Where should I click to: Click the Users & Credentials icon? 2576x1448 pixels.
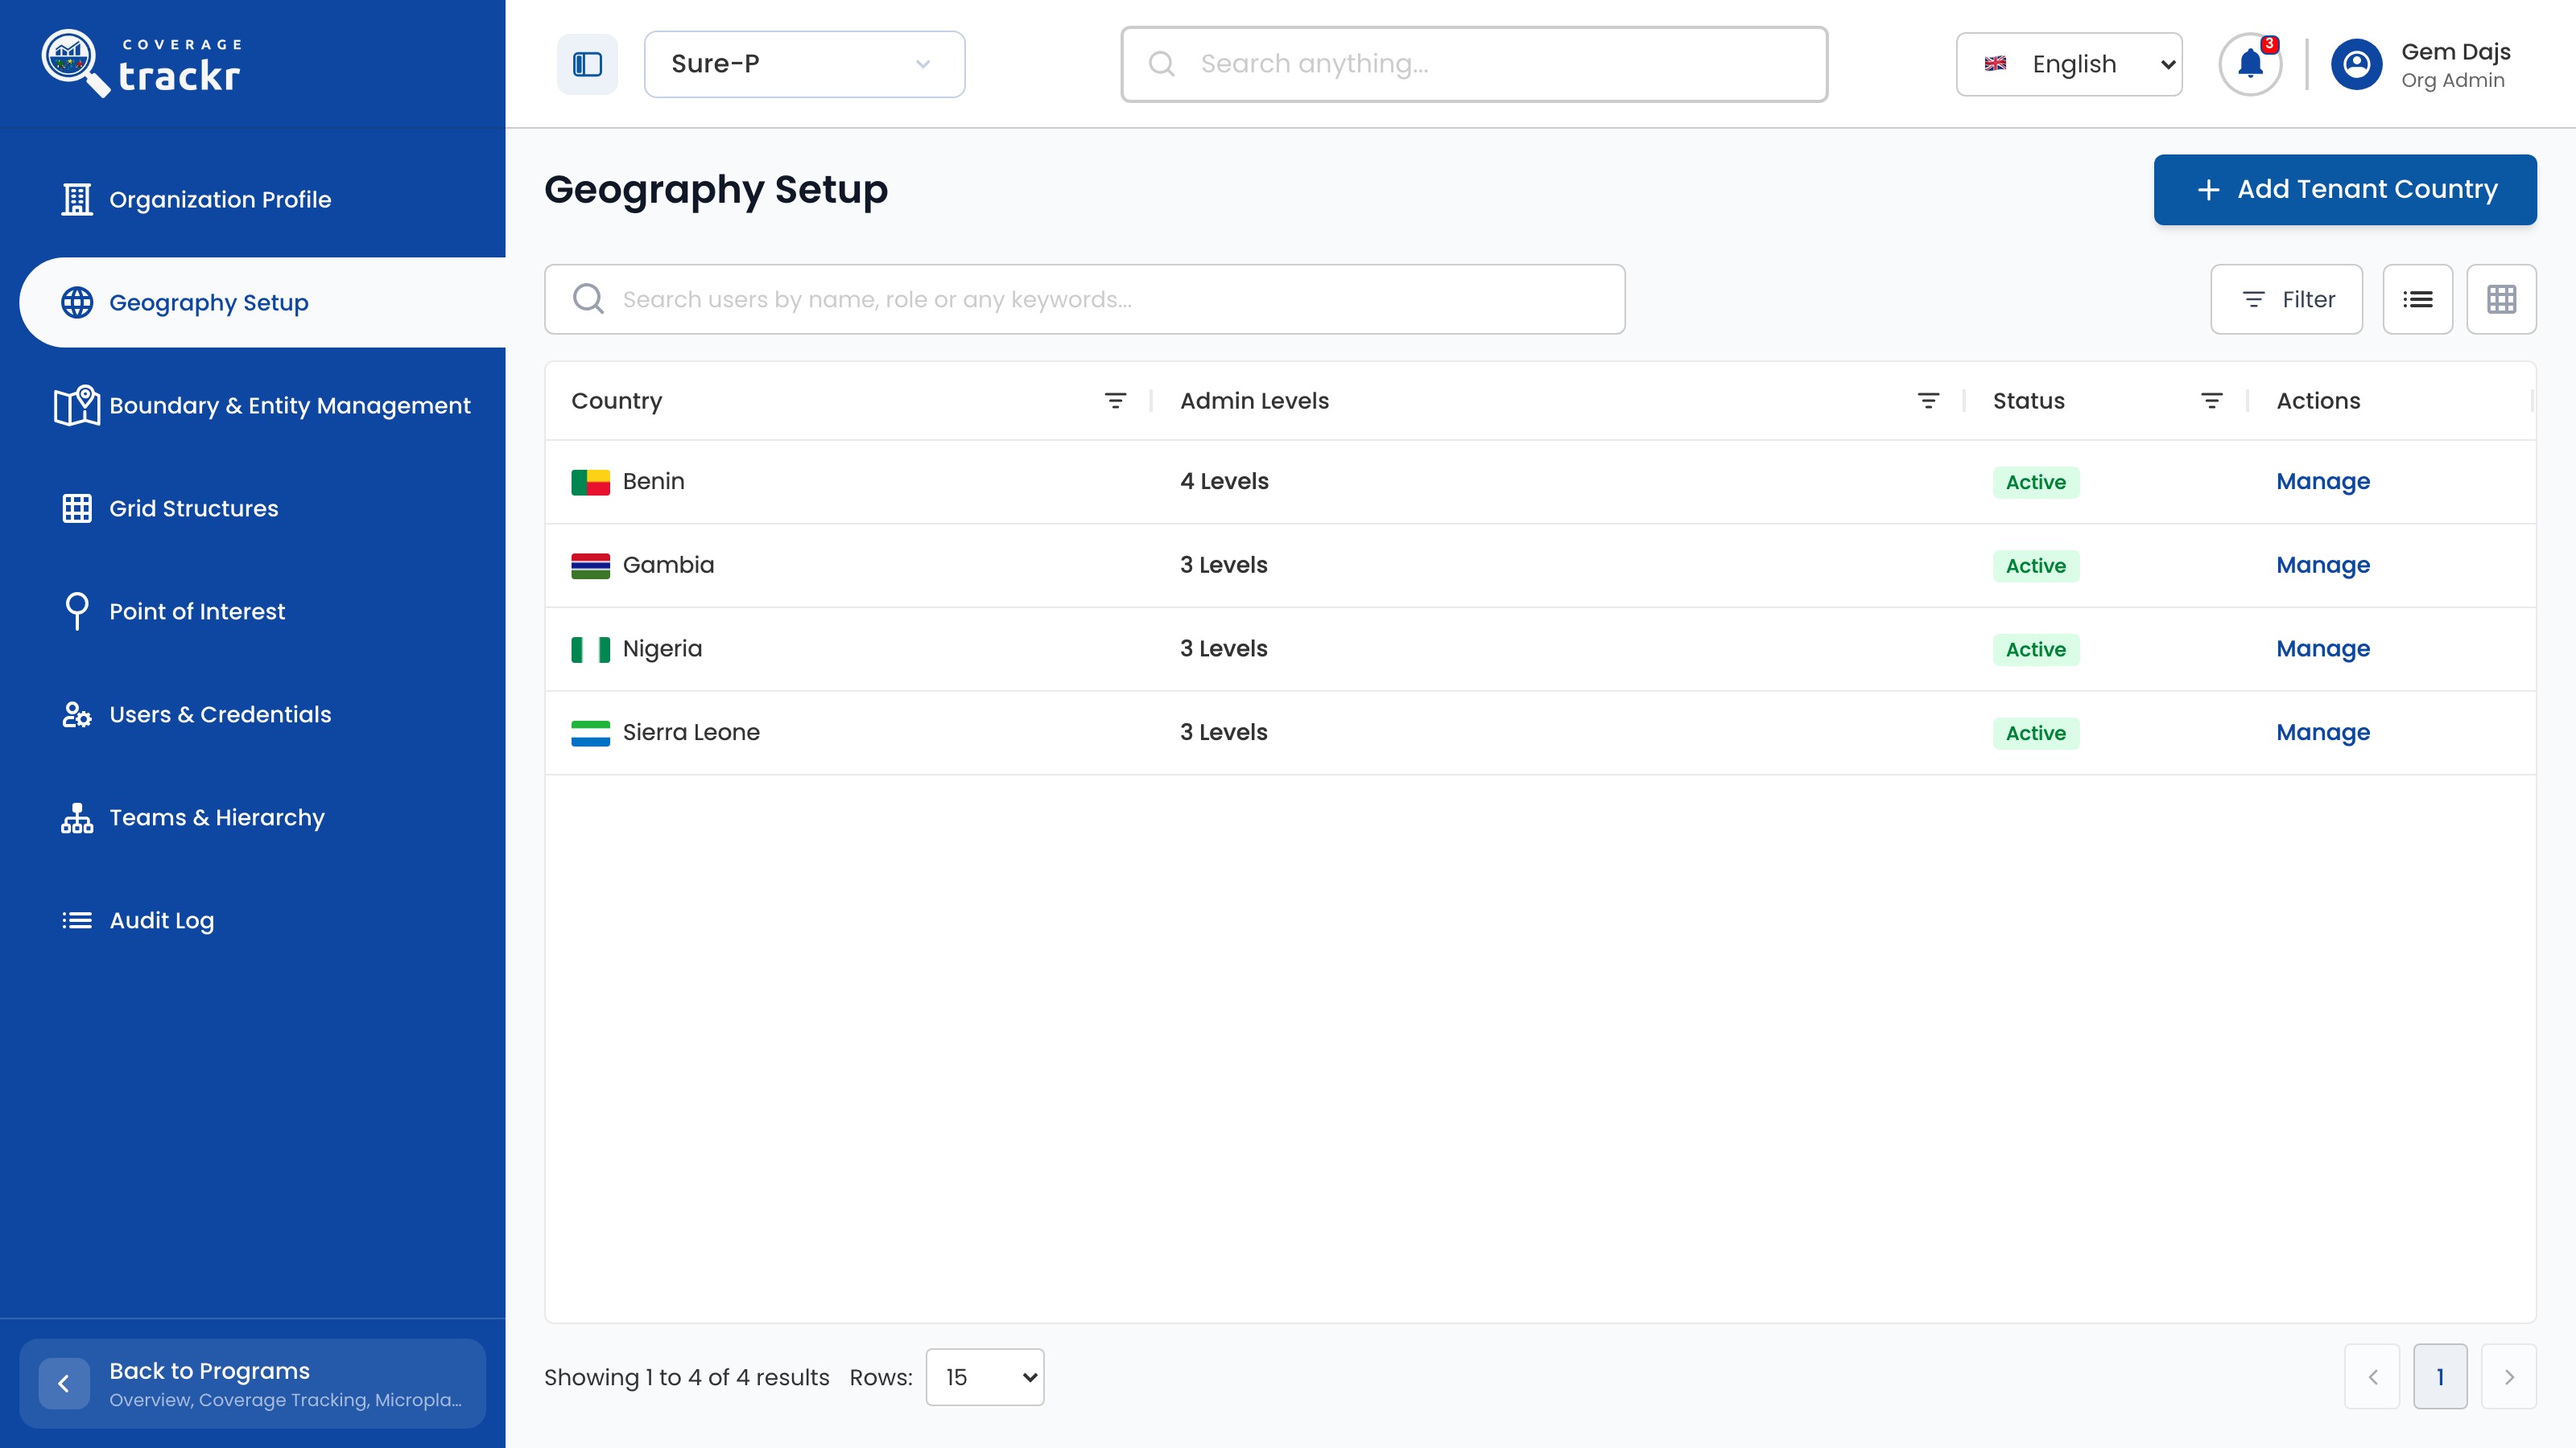tap(77, 714)
